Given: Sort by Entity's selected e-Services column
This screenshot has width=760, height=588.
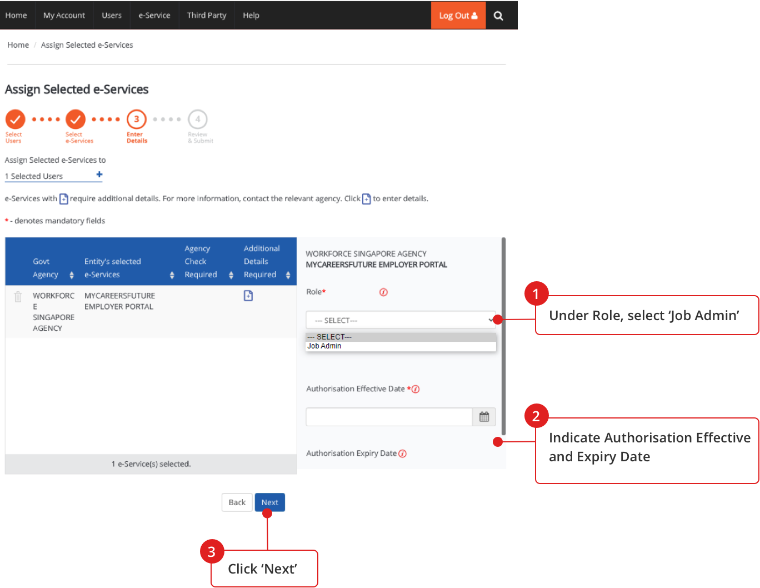Looking at the screenshot, I should coord(172,275).
